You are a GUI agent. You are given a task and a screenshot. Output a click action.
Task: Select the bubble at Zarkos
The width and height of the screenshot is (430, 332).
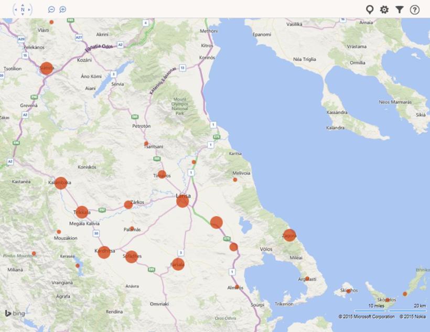[128, 205]
